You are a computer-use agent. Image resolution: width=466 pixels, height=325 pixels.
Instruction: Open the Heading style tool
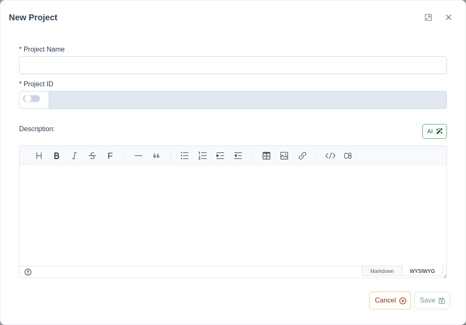coord(39,156)
